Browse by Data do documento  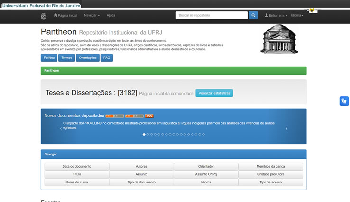click(77, 166)
